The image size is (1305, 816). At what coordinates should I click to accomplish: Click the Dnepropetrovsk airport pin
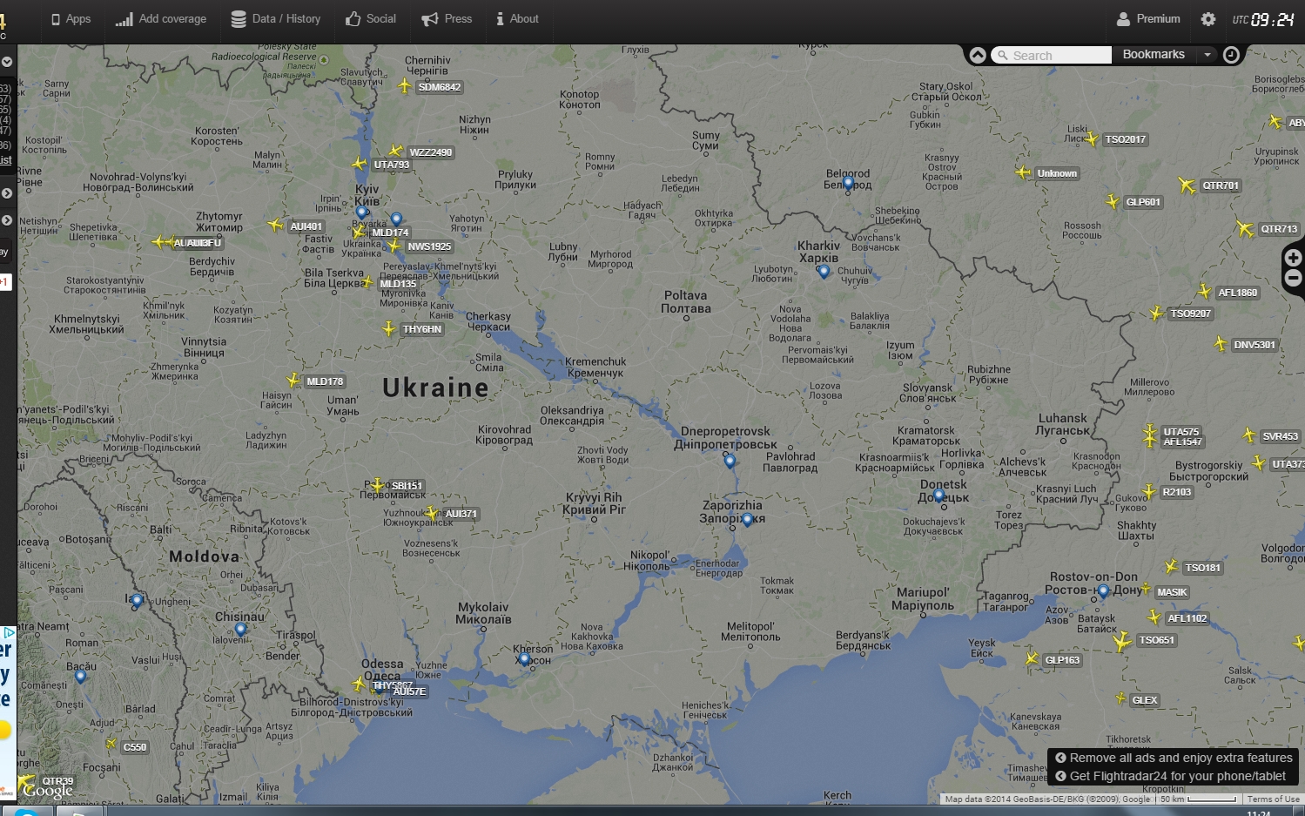[x=730, y=462]
